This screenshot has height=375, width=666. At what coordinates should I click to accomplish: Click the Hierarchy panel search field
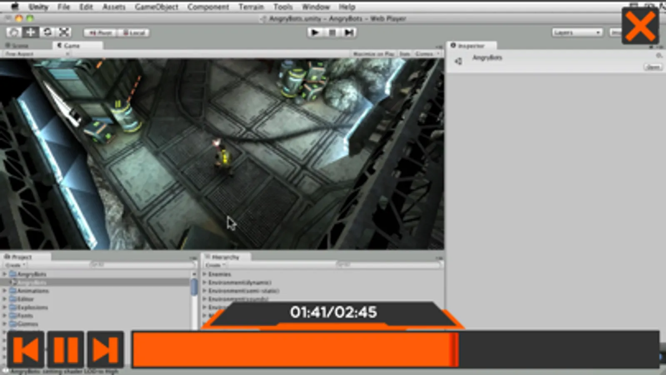point(388,265)
